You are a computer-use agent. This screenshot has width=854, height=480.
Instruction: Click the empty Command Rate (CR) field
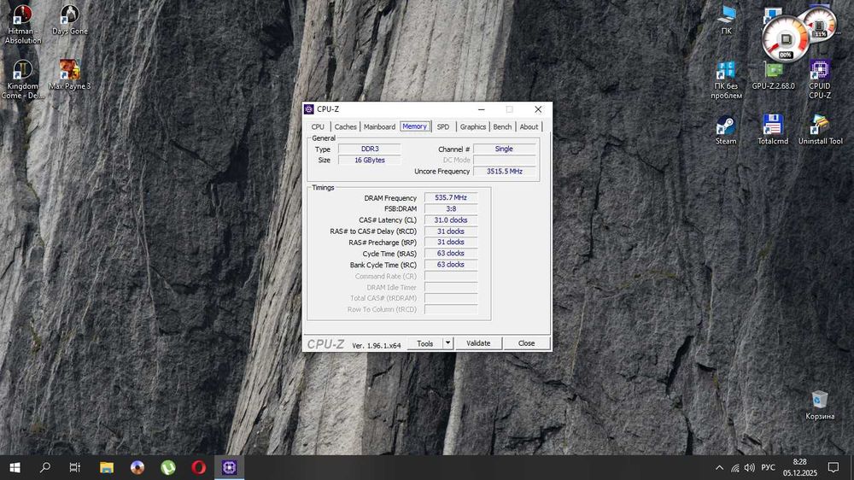(x=451, y=276)
